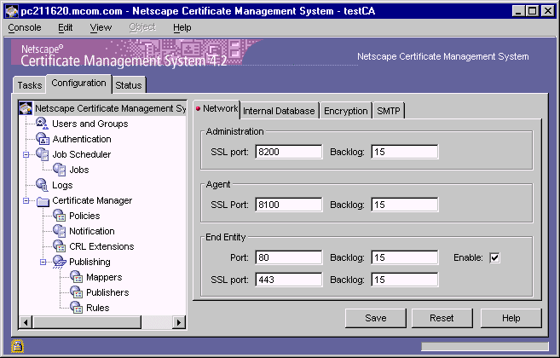Open the Edit menu
The width and height of the screenshot is (560, 358).
(66, 27)
